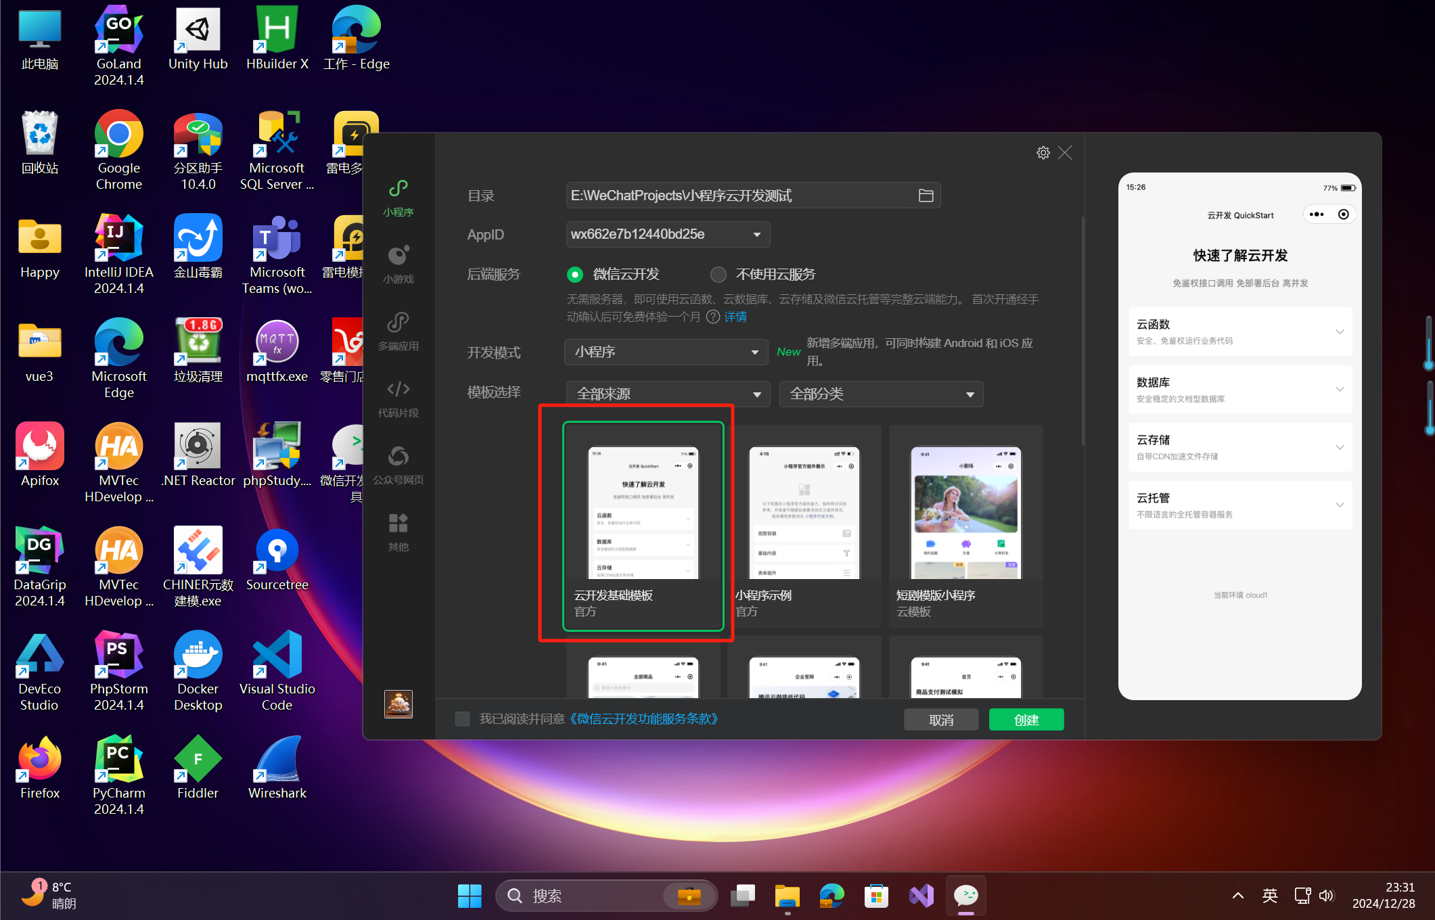Browse directory with folder icon

click(x=926, y=195)
